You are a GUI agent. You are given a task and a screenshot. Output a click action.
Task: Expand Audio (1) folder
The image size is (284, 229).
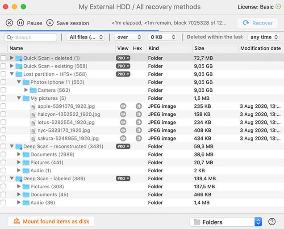(19, 170)
